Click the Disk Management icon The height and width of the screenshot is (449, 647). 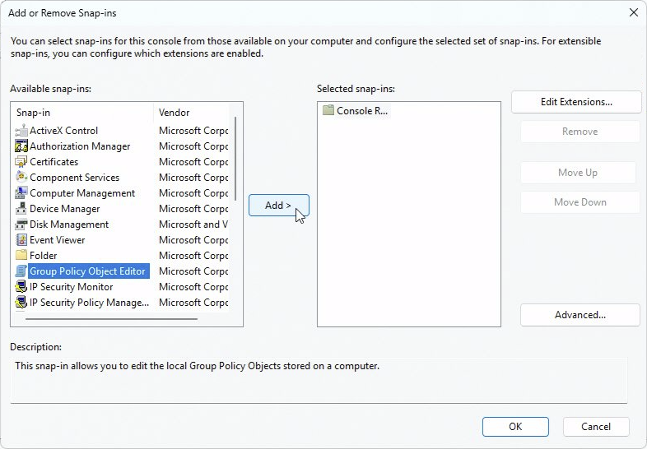coord(21,224)
